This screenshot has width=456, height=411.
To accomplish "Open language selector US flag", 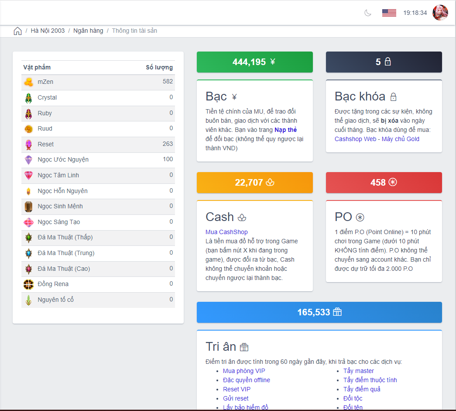I will 389,13.
